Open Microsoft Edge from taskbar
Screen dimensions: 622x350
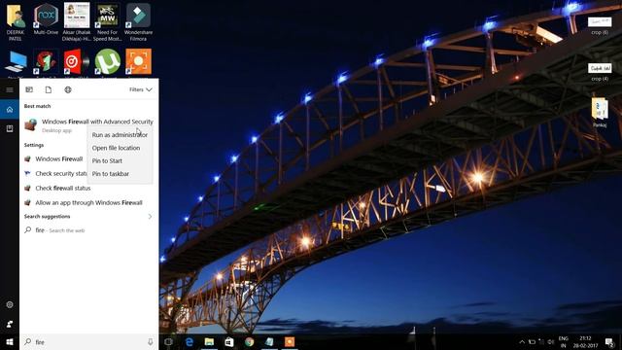click(x=190, y=341)
